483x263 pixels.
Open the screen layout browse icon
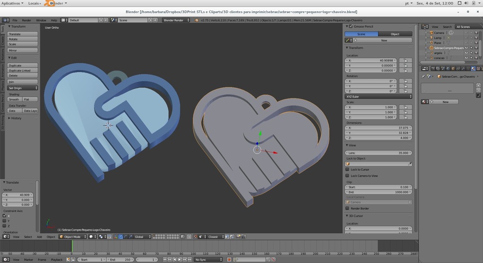coord(64,20)
